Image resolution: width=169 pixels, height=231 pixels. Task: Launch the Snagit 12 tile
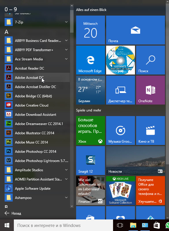pyautogui.click(x=91, y=161)
